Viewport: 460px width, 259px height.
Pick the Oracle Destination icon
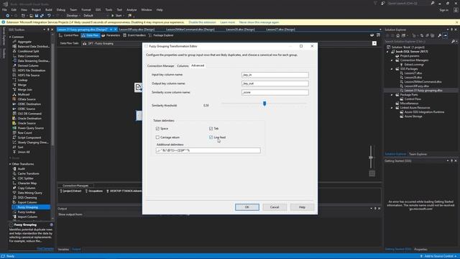coord(14,118)
